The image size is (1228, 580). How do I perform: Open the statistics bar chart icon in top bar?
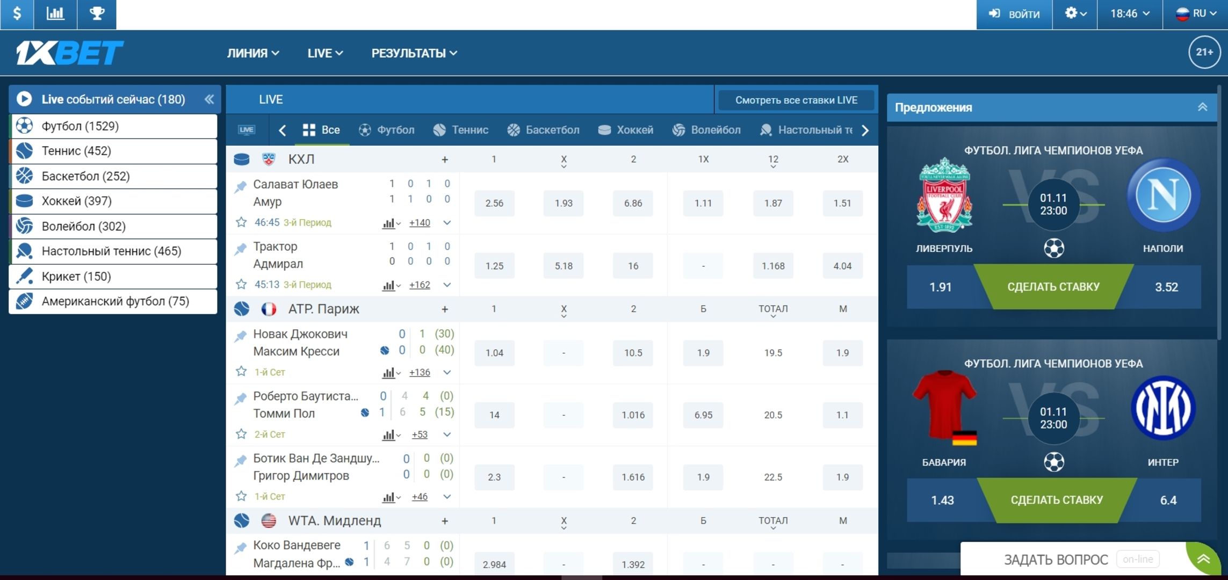click(x=55, y=14)
